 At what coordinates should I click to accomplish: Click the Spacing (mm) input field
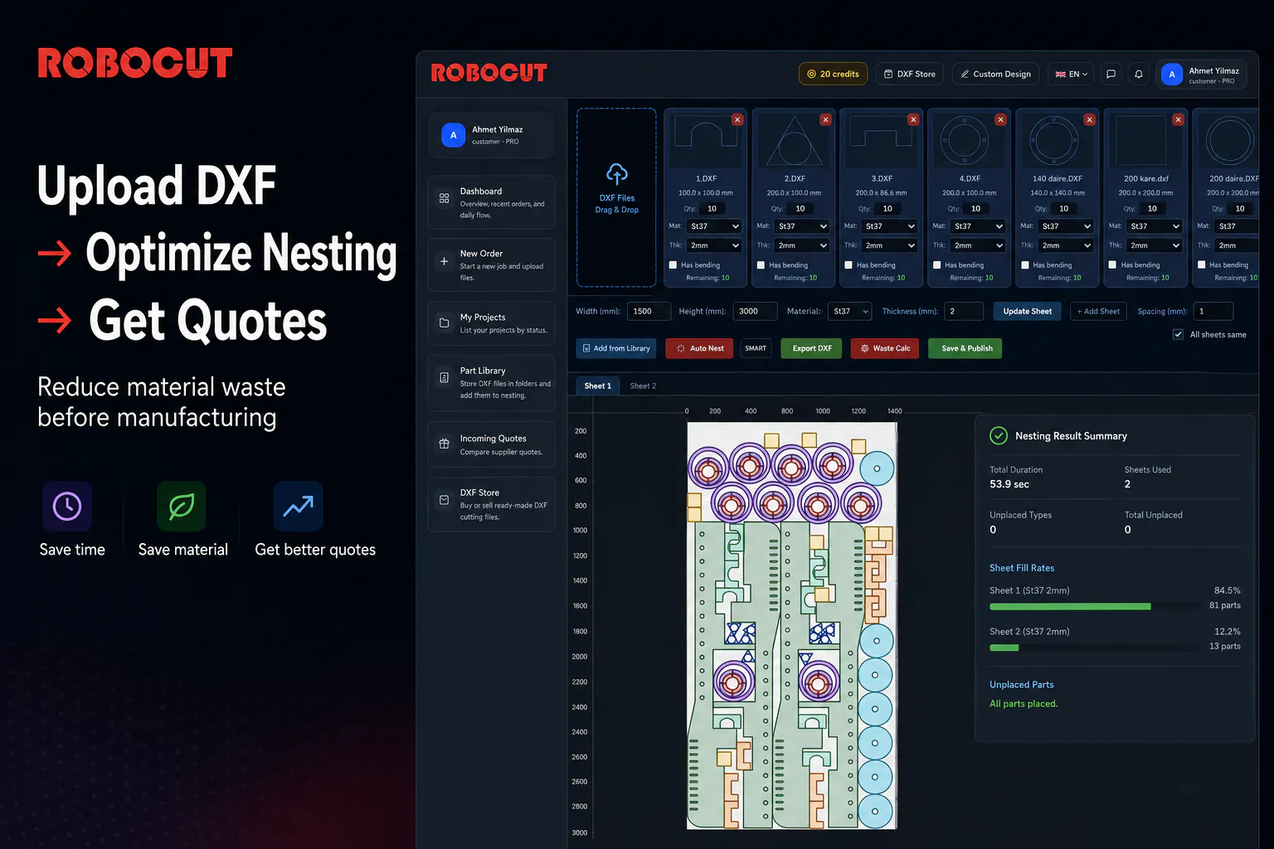pos(1213,311)
